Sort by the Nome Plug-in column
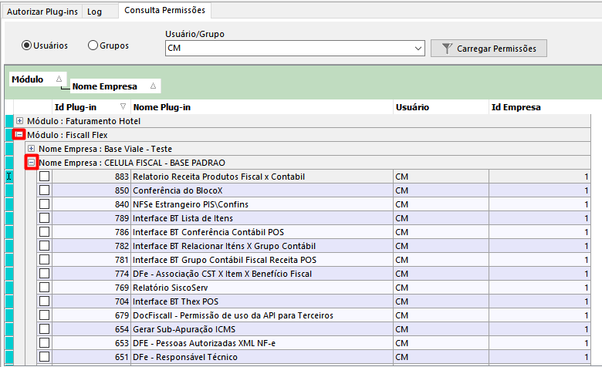Screen dimensions: 602x367 coord(262,107)
